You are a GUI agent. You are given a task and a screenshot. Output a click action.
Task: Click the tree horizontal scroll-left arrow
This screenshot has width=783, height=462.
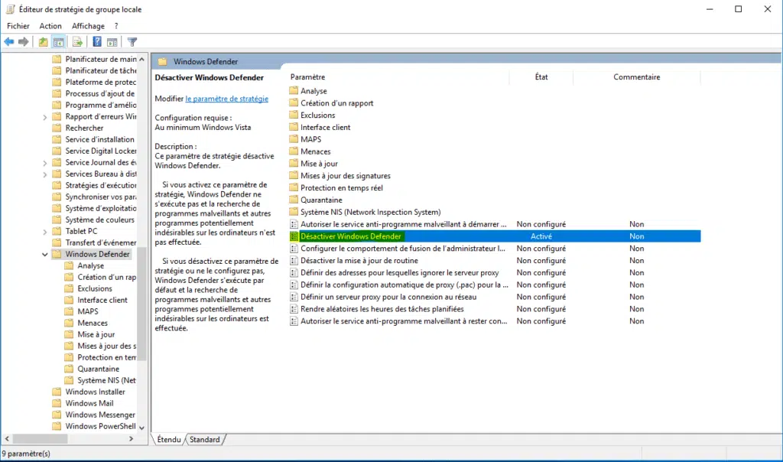[x=7, y=438]
